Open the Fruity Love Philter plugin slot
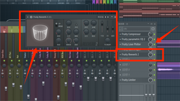 click(x=131, y=44)
